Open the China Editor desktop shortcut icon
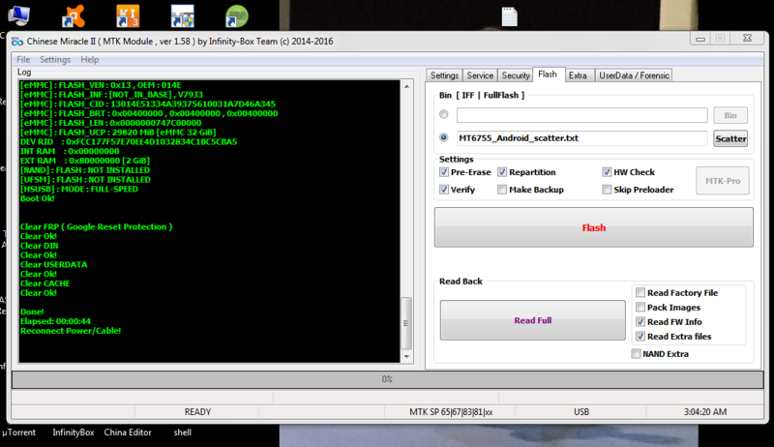The image size is (774, 447). [x=128, y=15]
